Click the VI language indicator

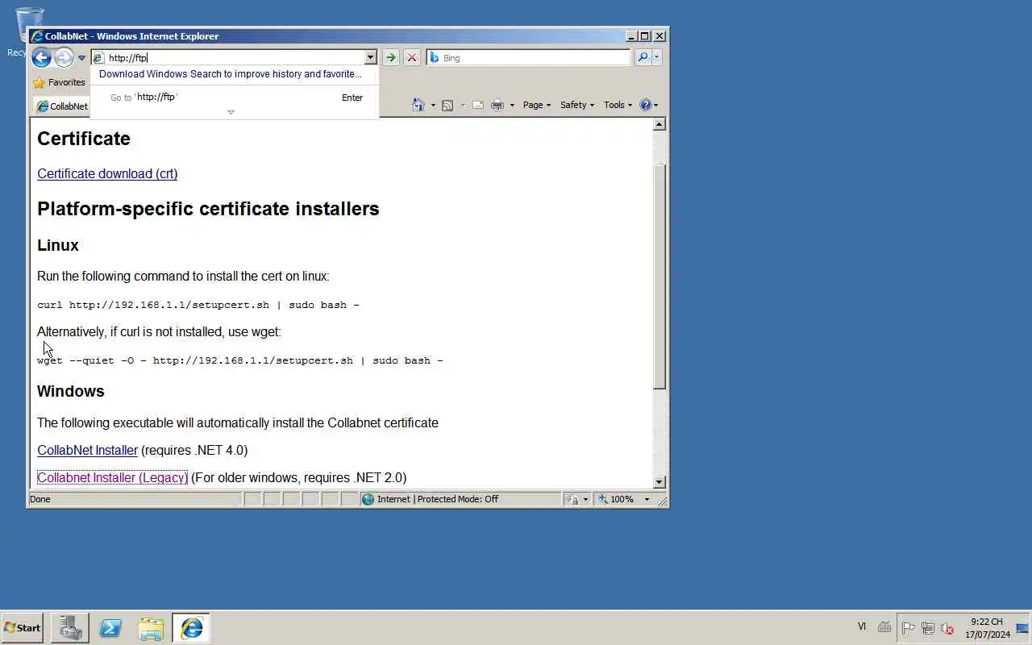[862, 626]
